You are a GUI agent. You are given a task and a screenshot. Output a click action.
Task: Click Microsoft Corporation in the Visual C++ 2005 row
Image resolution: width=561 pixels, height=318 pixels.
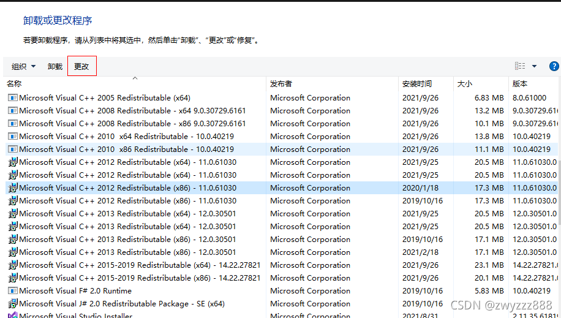(310, 98)
